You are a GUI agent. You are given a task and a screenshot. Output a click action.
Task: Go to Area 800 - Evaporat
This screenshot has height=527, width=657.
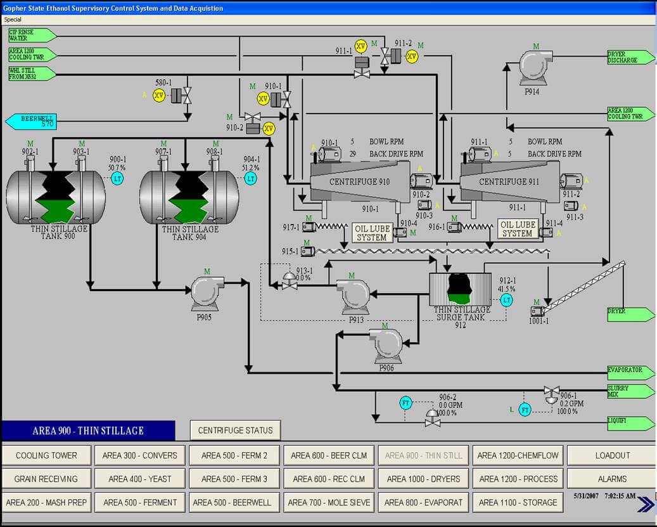(423, 502)
